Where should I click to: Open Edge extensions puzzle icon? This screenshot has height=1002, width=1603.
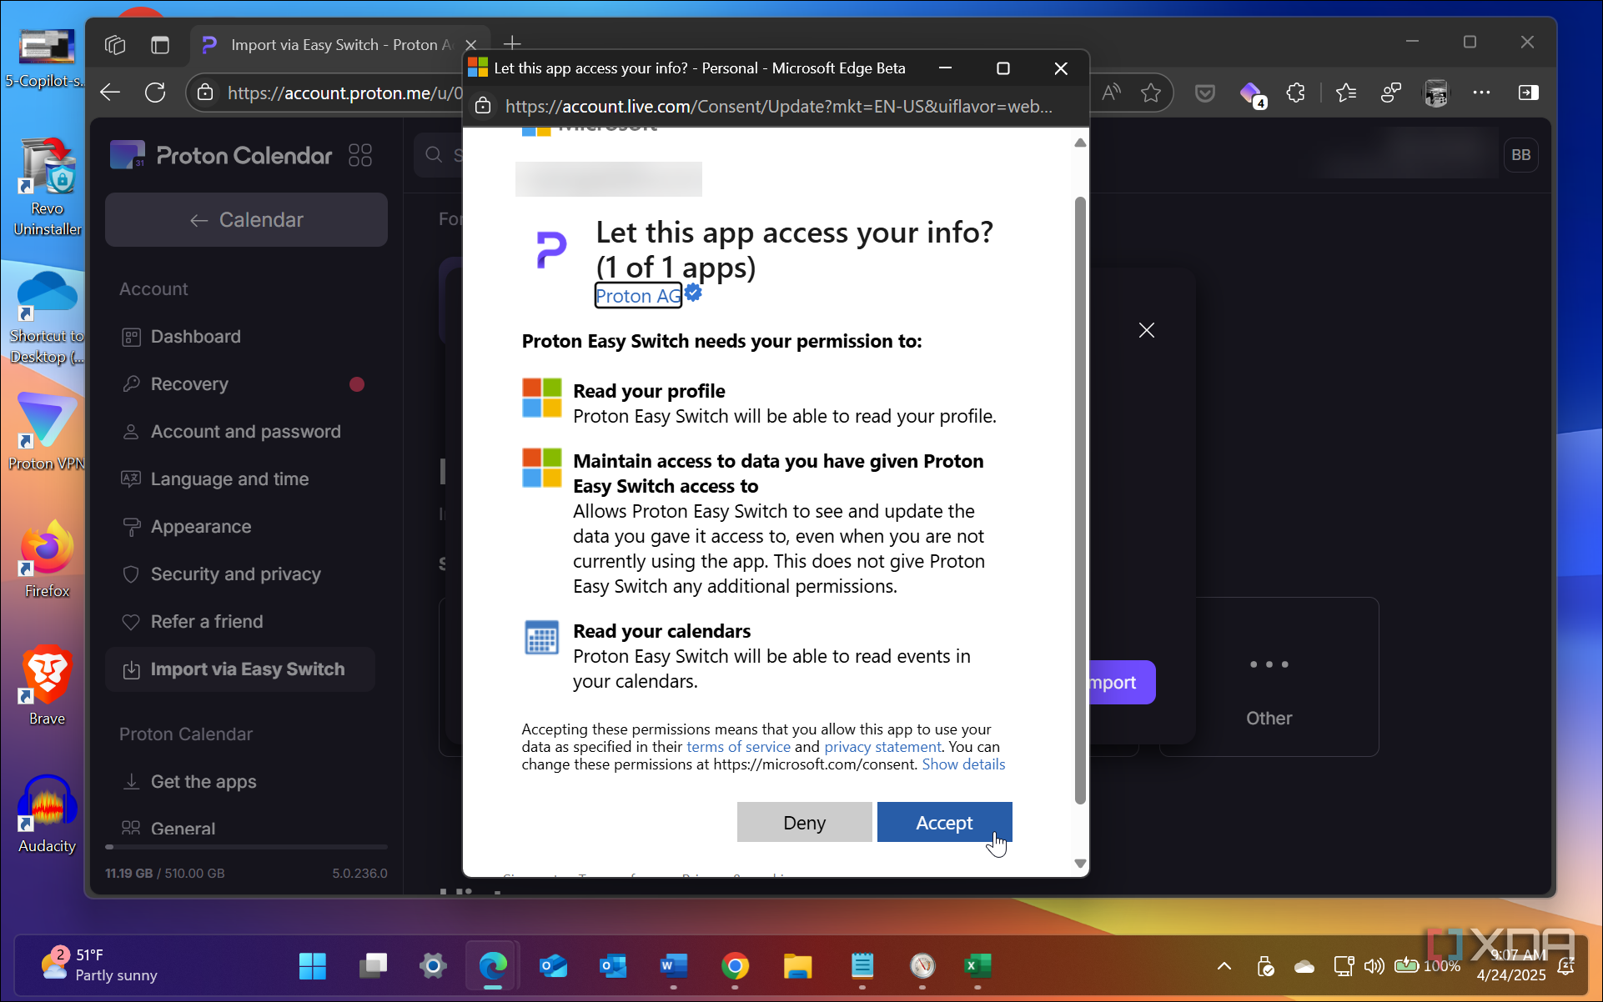pyautogui.click(x=1295, y=93)
